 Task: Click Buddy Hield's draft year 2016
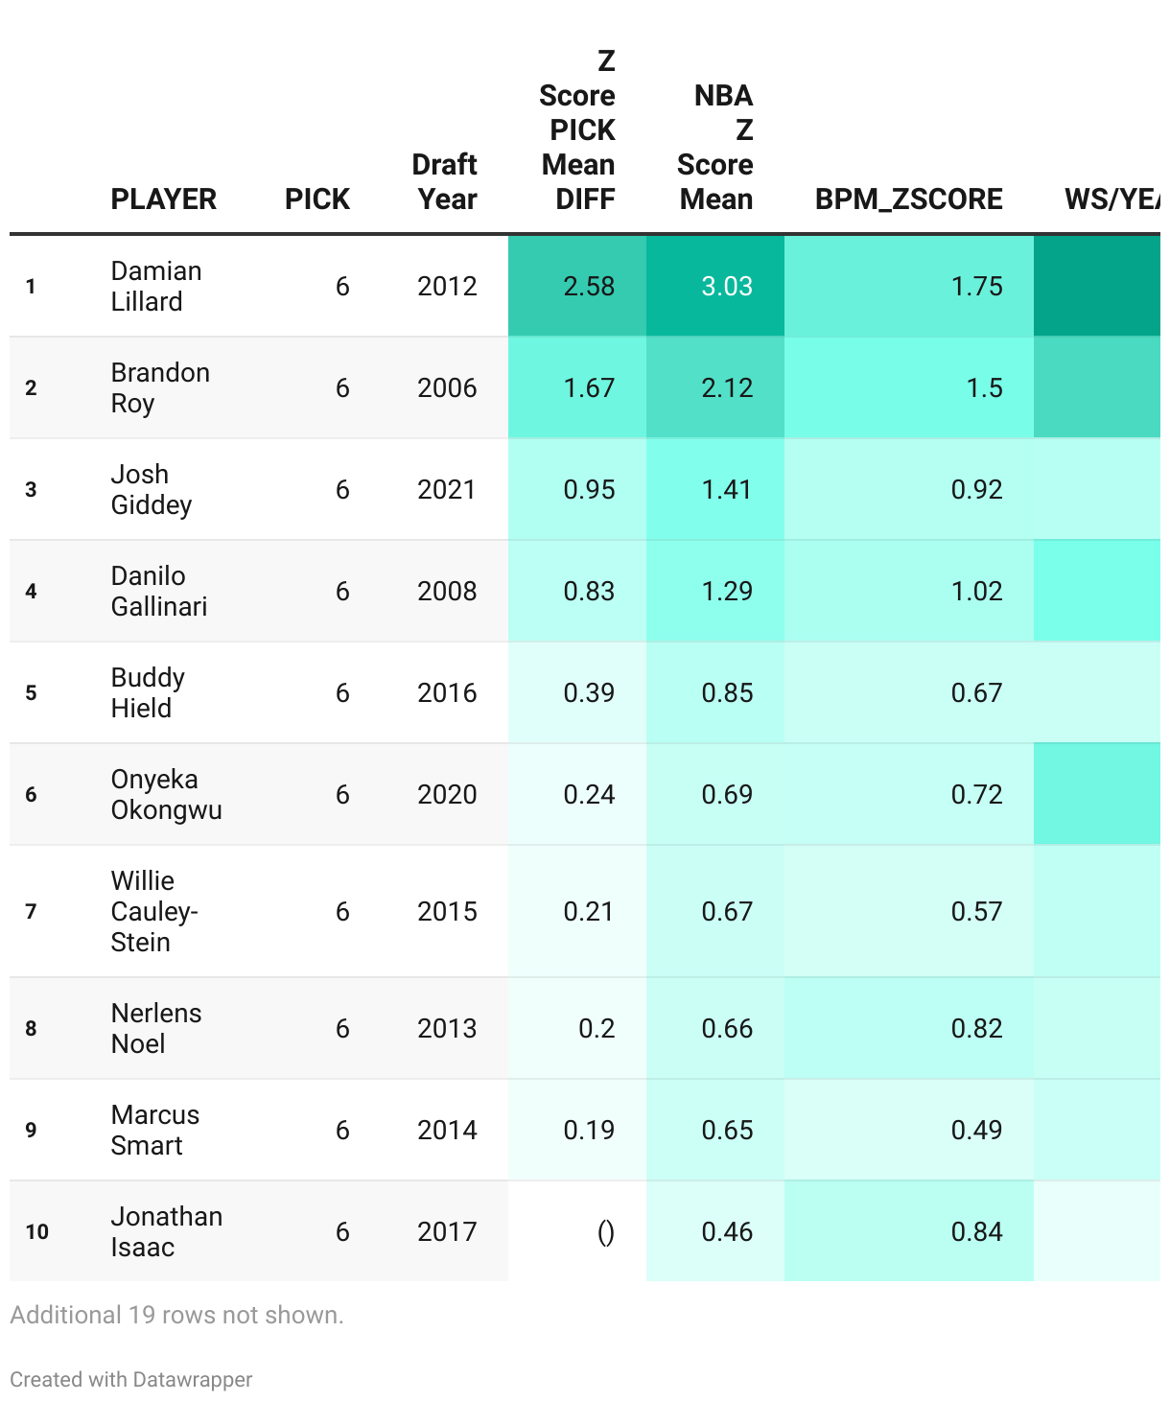pos(447,692)
